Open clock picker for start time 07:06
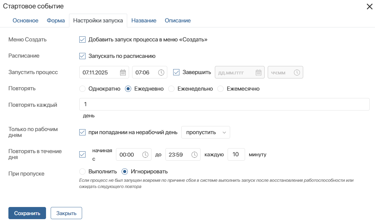Screen dimensions: 375x221 (x=161, y=73)
